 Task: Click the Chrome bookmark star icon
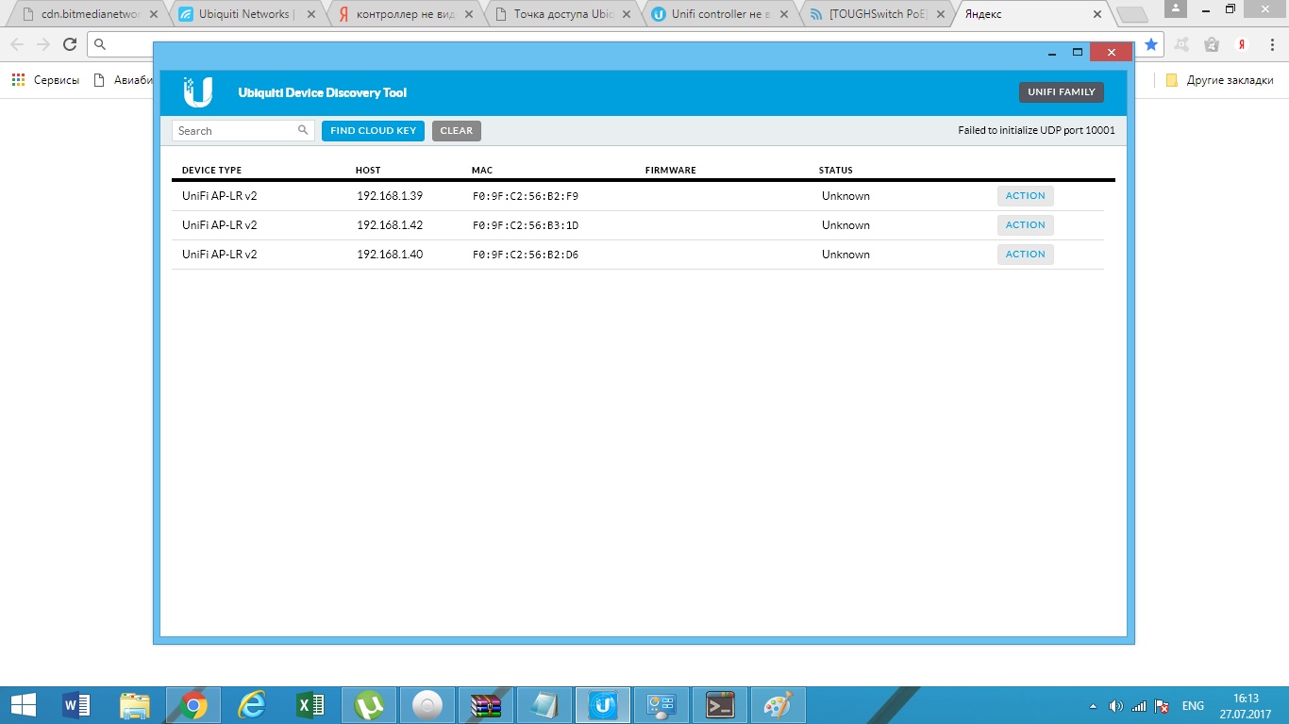coord(1151,44)
